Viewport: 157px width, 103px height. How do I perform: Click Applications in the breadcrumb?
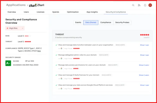[16, 5]
